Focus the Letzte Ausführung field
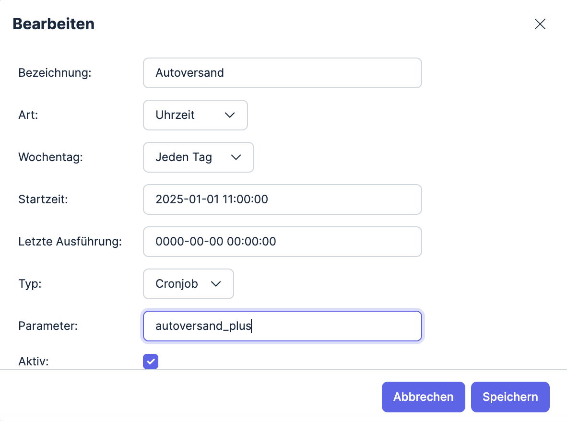The width and height of the screenshot is (567, 421). coord(282,242)
